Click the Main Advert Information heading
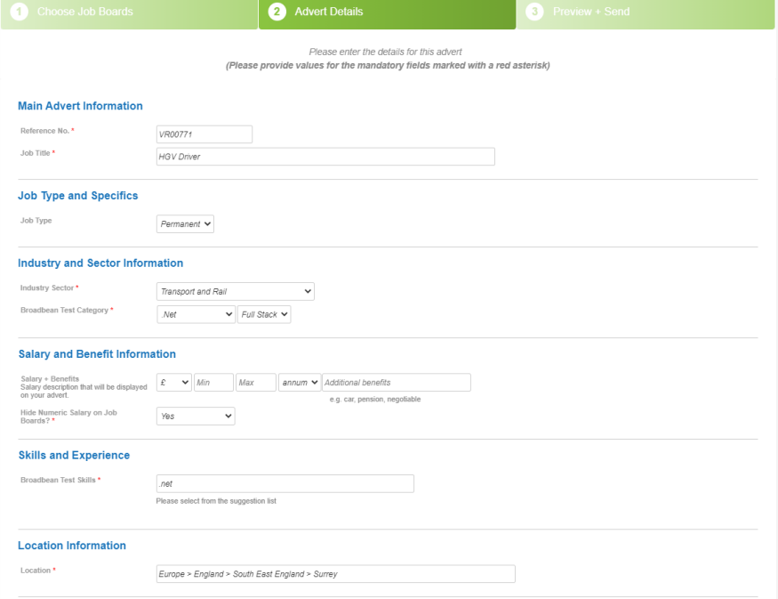778x599 pixels. (80, 106)
